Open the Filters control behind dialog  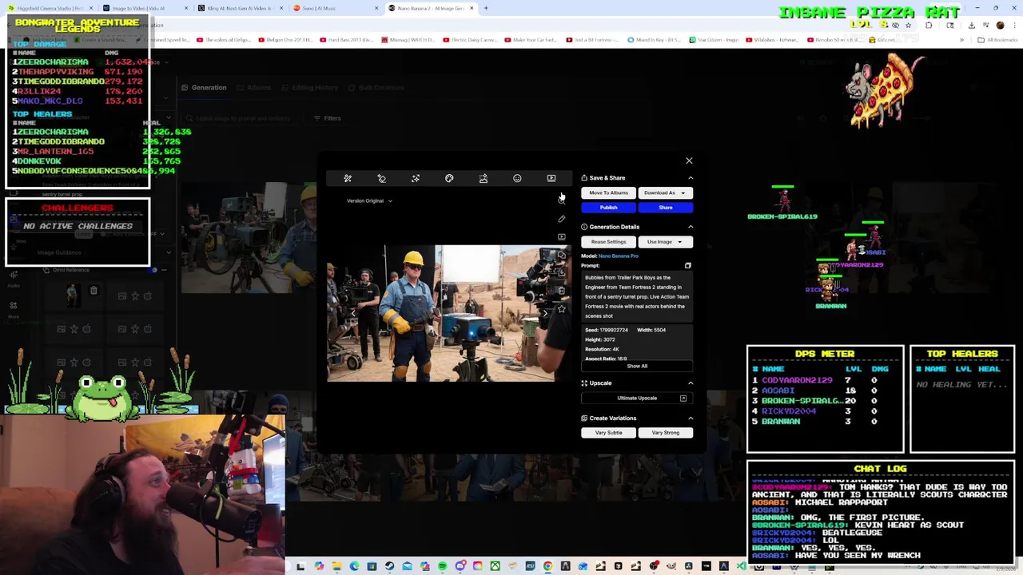[x=328, y=118]
